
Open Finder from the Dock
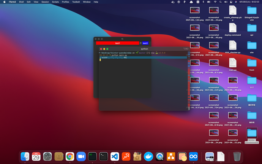(25, 156)
